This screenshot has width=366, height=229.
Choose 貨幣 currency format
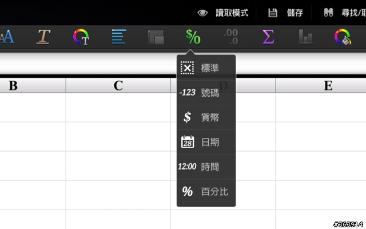(206, 117)
